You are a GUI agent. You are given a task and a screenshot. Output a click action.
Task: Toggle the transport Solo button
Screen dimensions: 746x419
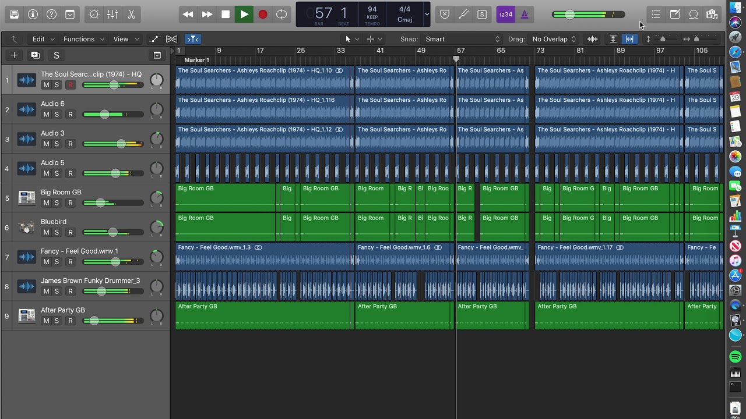482,15
